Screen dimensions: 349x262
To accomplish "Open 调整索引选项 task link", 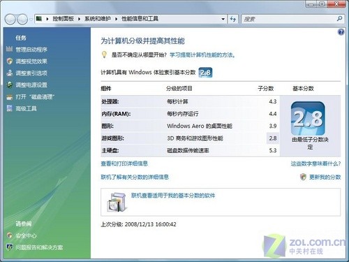I will 31,73.
